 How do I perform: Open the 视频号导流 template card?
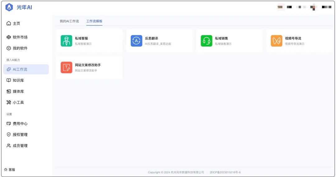tap(299, 41)
